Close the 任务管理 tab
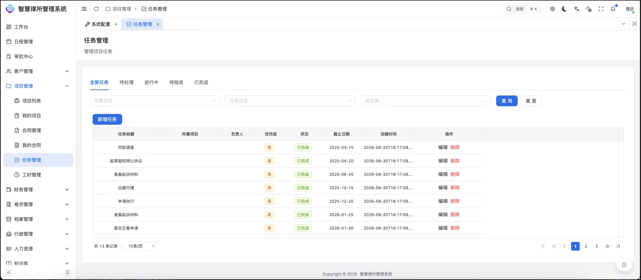Screen dimensions: 641x280 pyautogui.click(x=158, y=24)
